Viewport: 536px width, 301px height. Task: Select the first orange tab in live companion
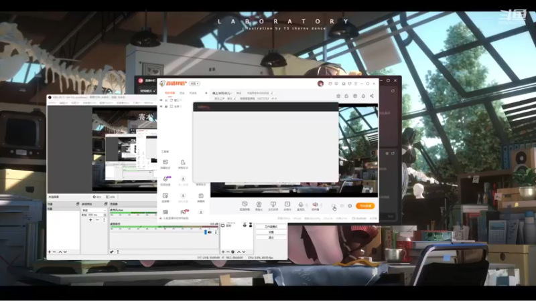pyautogui.click(x=170, y=93)
